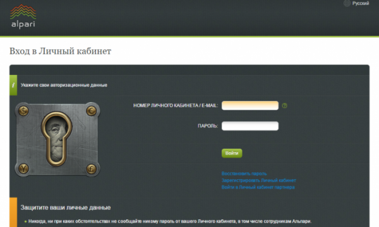Click the ПАРОЛЬ label
Screen dimensions: 379x227
(x=208, y=125)
